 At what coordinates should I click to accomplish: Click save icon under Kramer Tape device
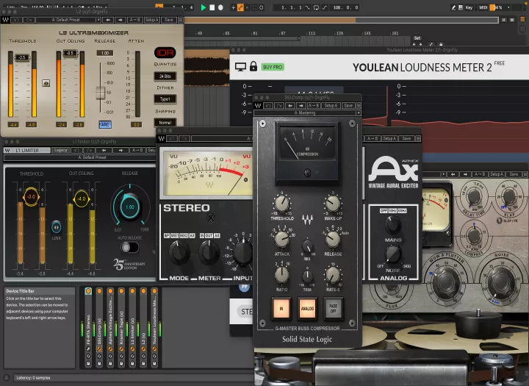click(x=121, y=363)
